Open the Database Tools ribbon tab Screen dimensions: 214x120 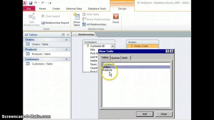(x=97, y=9)
